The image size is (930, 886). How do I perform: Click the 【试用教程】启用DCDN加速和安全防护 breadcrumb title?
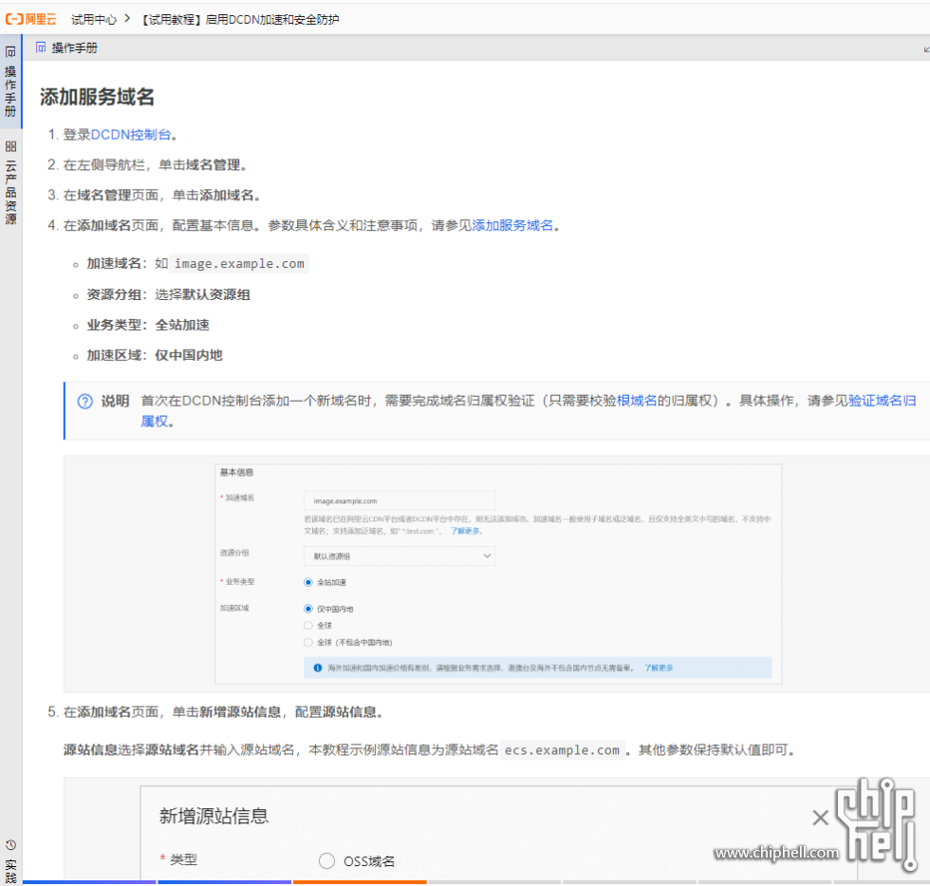coord(240,20)
